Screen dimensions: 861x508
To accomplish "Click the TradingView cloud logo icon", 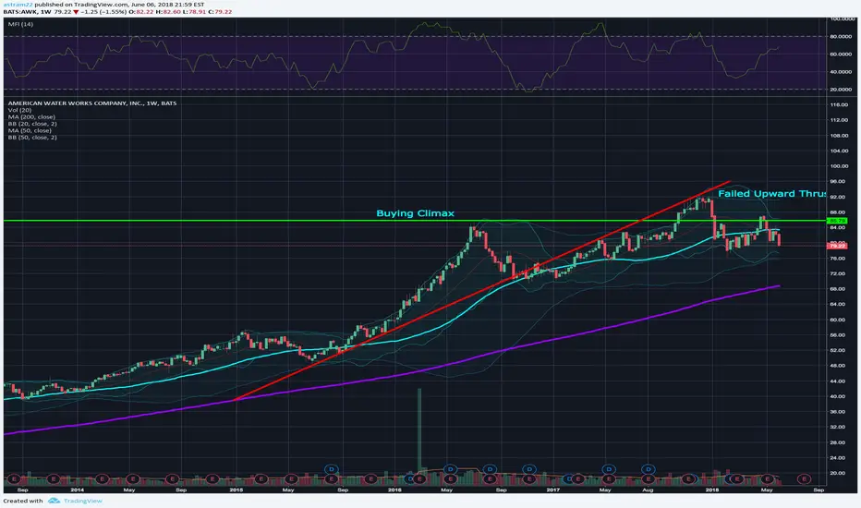I will pos(54,501).
